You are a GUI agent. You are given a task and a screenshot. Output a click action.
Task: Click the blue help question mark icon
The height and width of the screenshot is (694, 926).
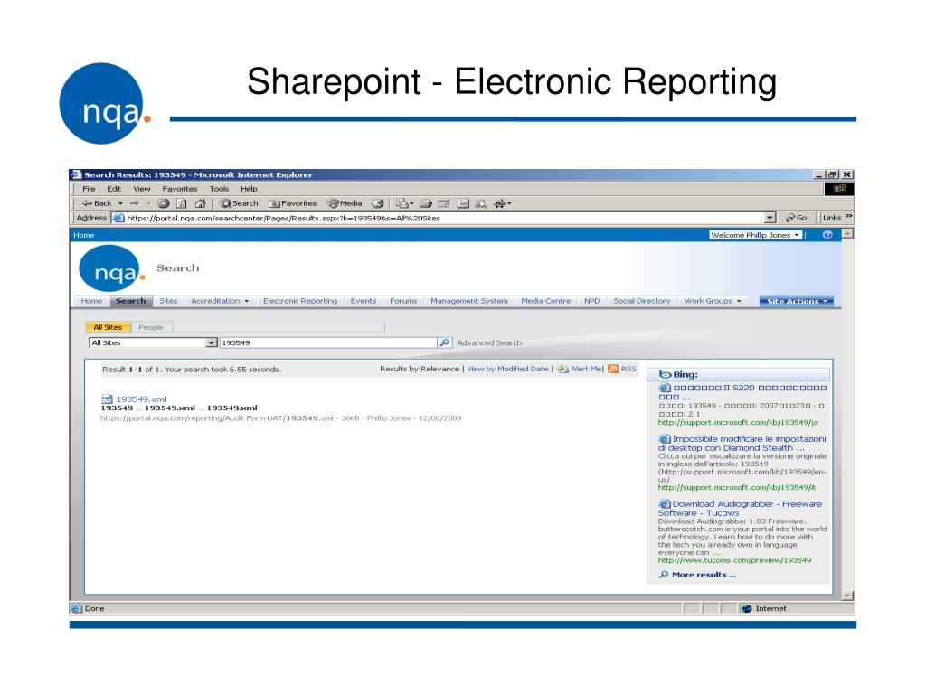(x=827, y=235)
